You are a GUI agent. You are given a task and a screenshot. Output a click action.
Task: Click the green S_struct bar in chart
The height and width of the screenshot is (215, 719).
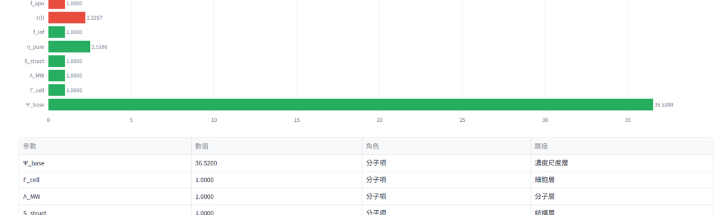click(x=56, y=61)
